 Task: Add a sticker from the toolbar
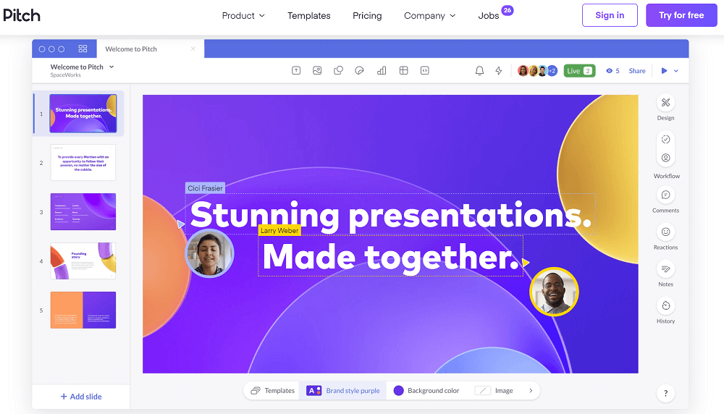pyautogui.click(x=360, y=71)
